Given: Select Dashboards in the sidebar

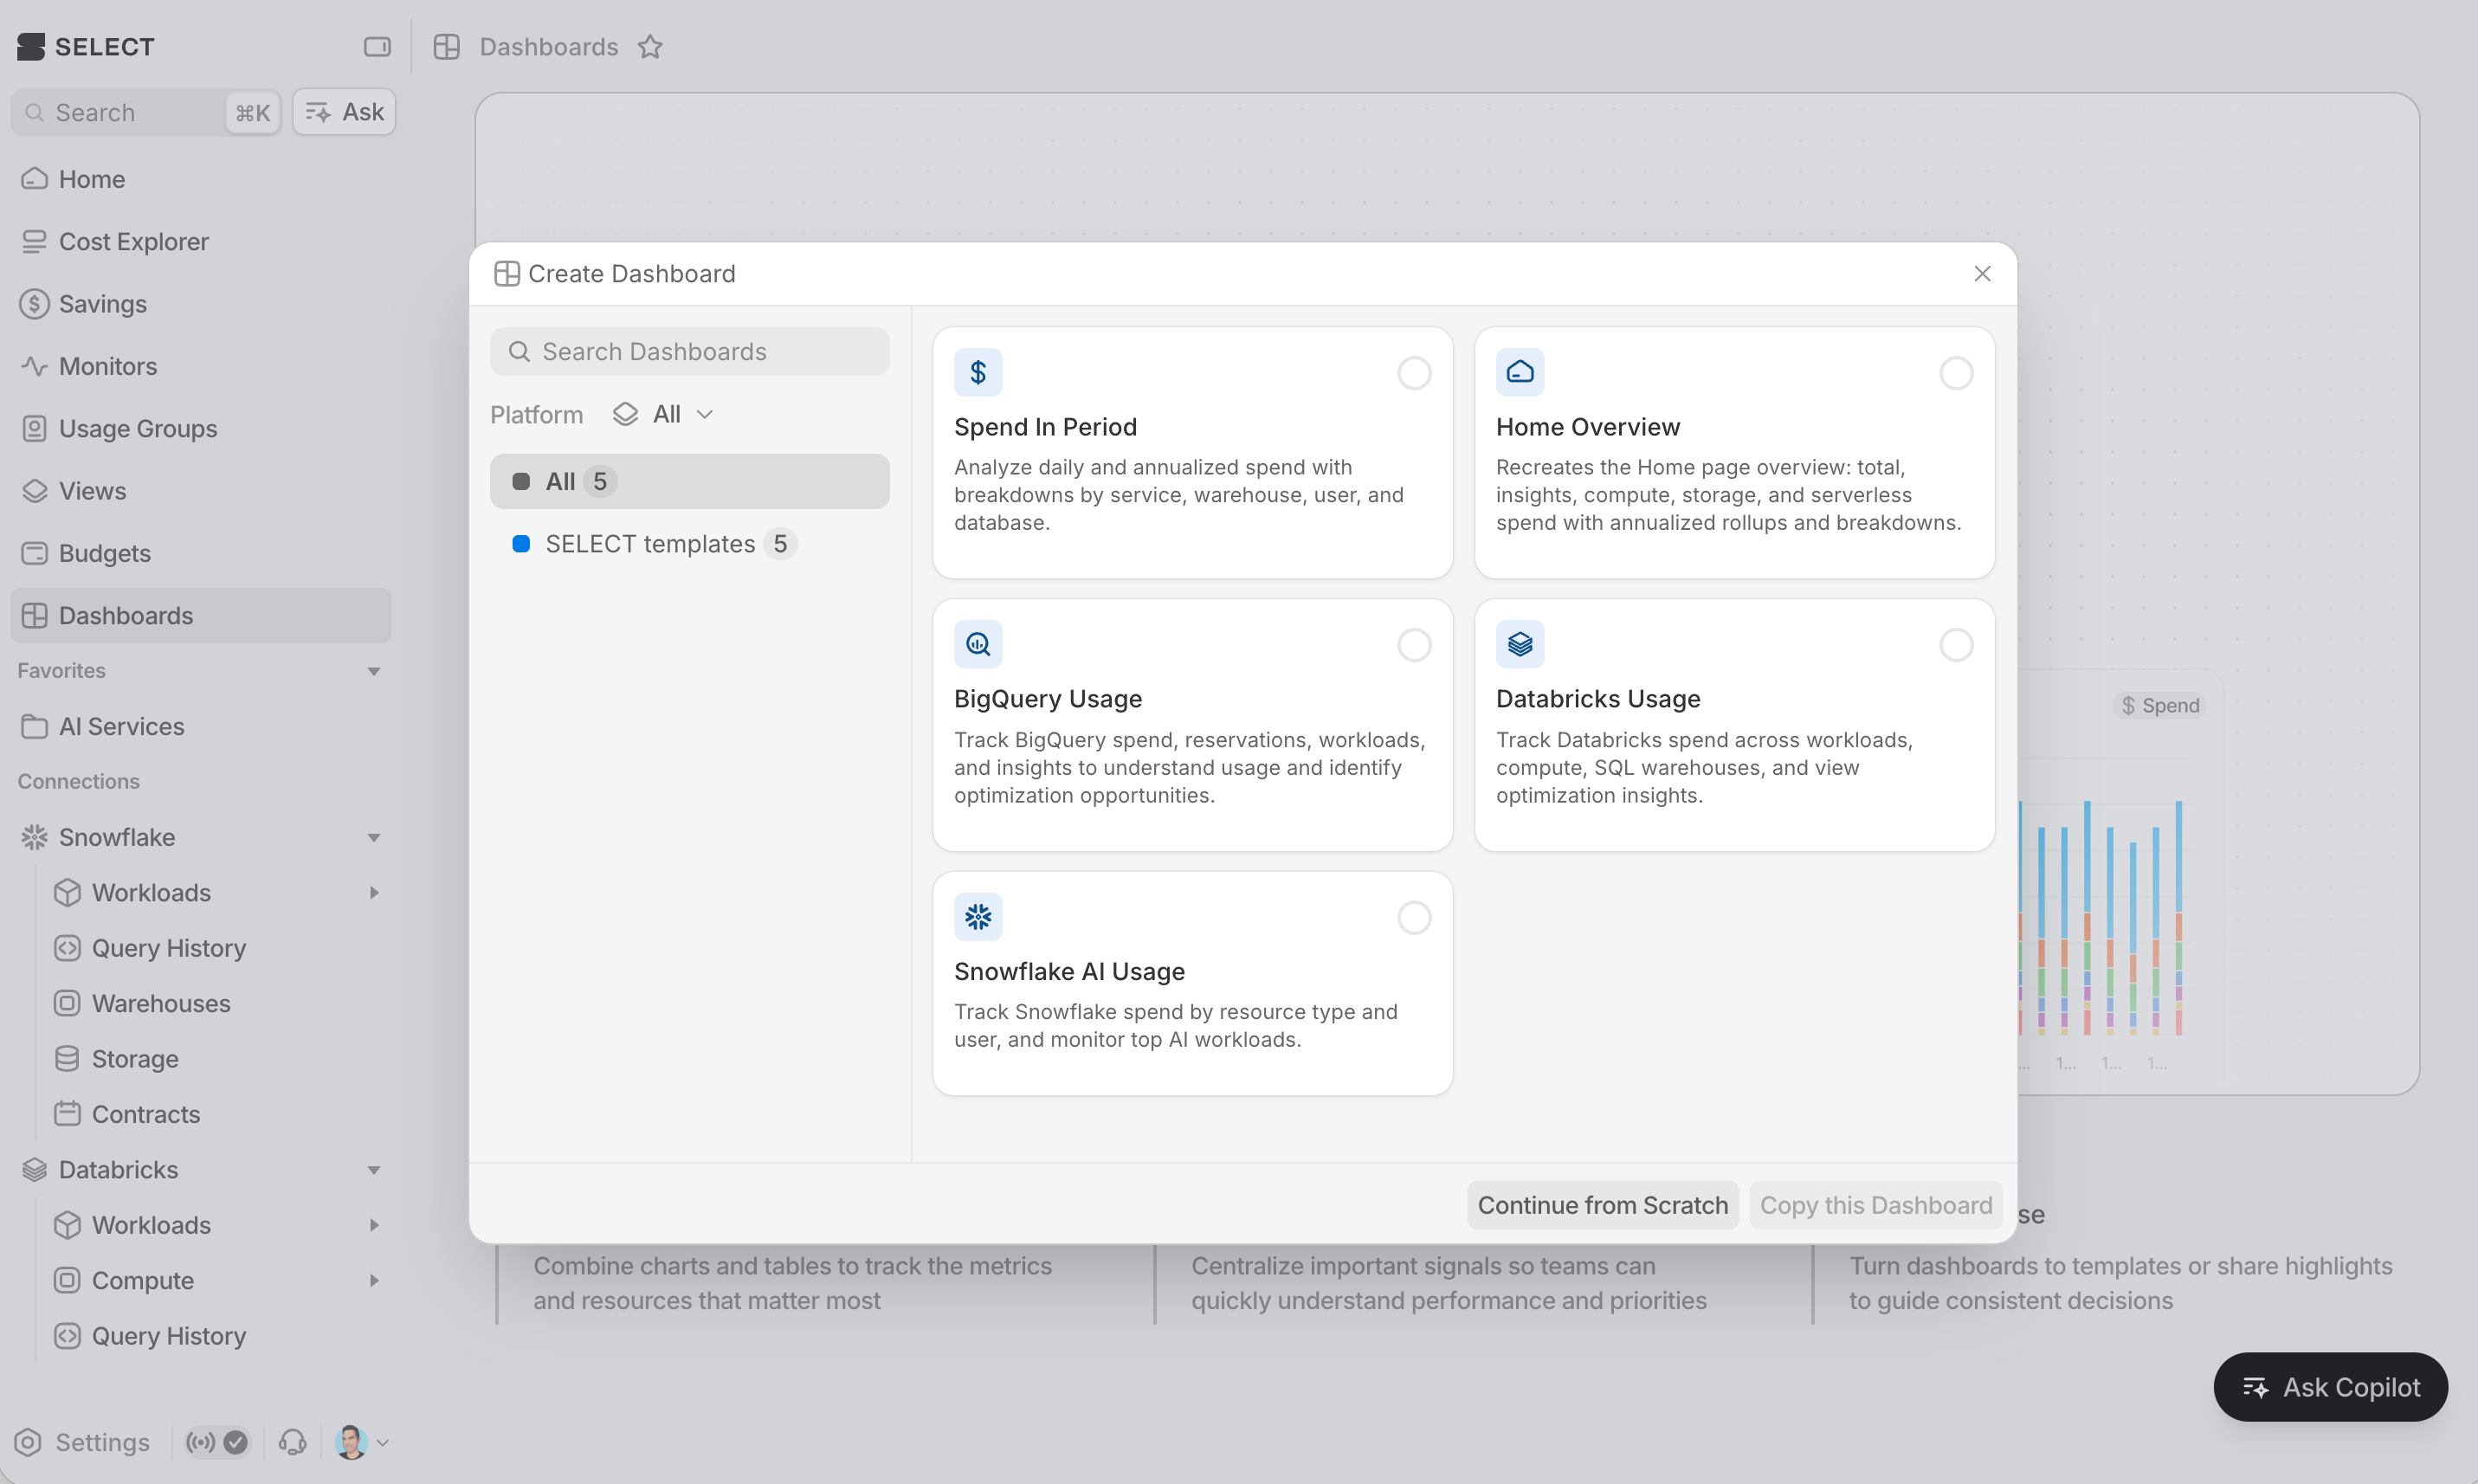Looking at the screenshot, I should [x=200, y=616].
